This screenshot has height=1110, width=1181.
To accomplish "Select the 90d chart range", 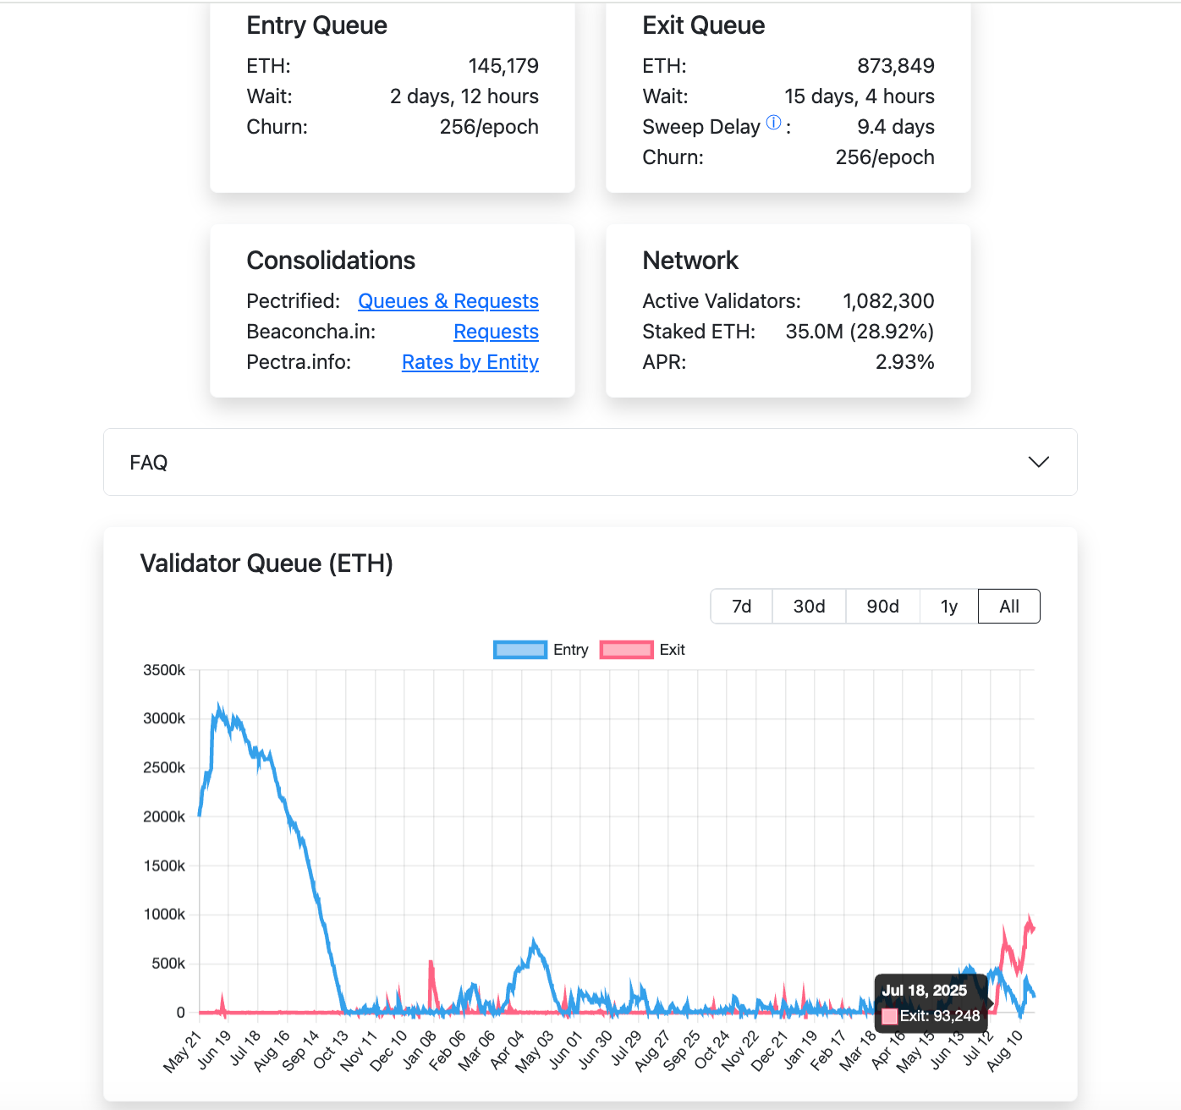I will (x=882, y=606).
